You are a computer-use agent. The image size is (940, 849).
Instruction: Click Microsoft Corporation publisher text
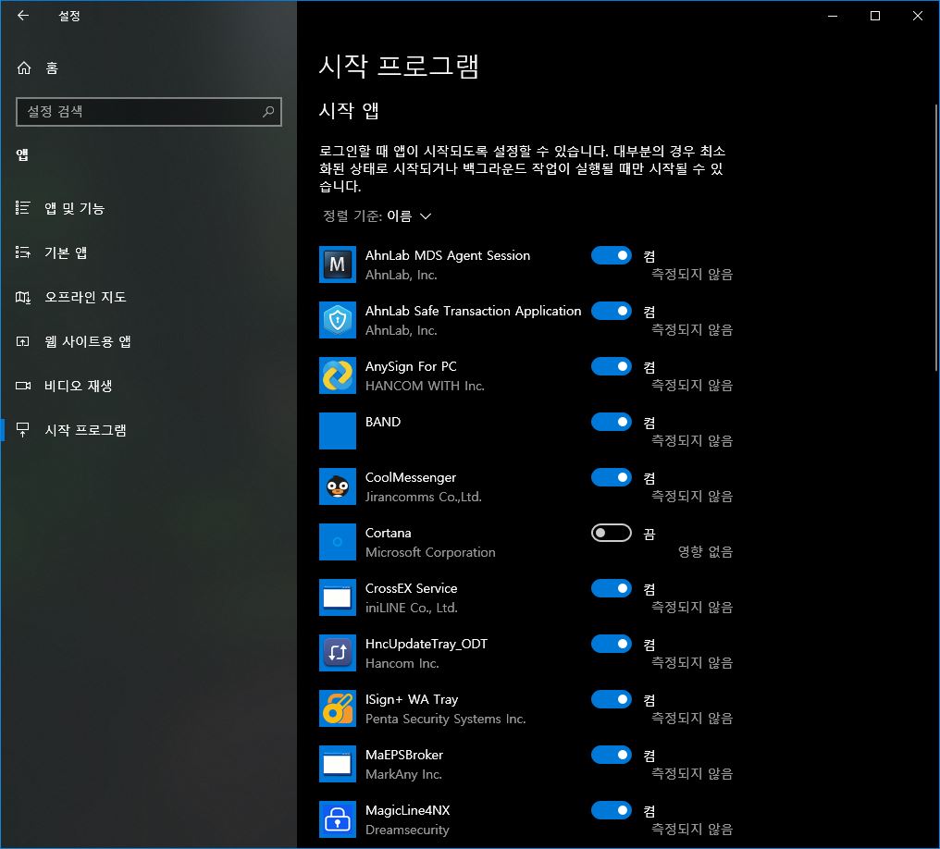click(x=430, y=552)
